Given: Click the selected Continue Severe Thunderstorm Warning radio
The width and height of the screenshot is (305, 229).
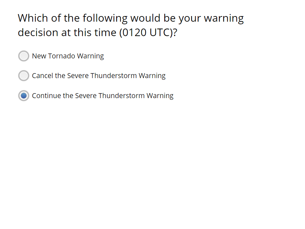Looking at the screenshot, I should [x=24, y=96].
